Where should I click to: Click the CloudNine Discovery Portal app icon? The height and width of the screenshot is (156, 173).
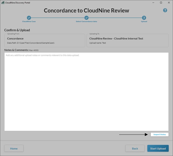3,3
